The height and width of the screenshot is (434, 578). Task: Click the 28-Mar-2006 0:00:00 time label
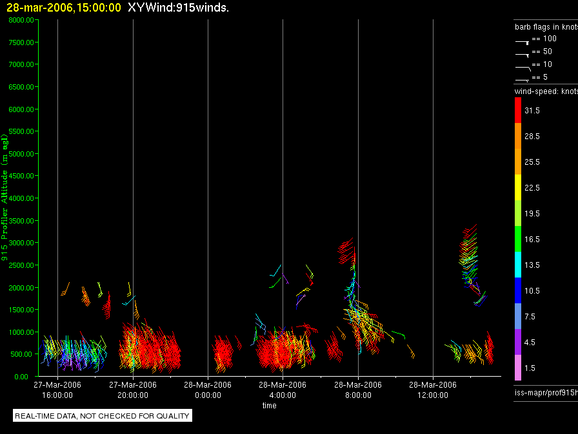pos(208,390)
